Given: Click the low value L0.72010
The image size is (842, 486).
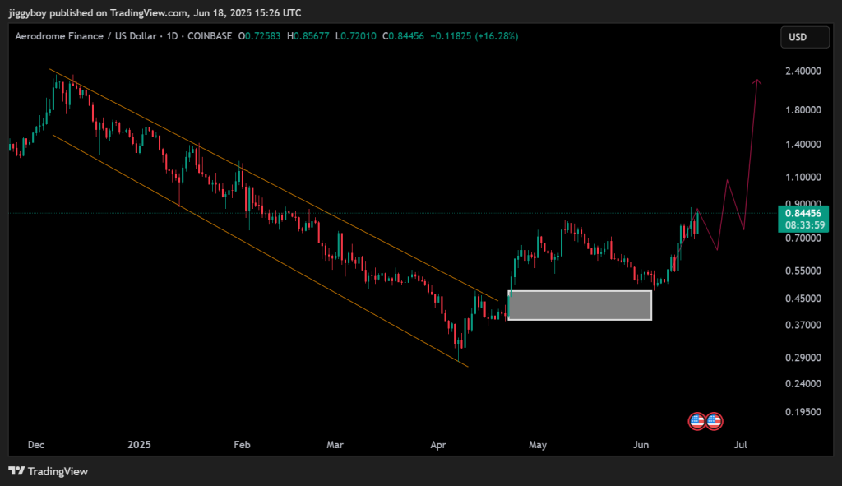Looking at the screenshot, I should (356, 36).
